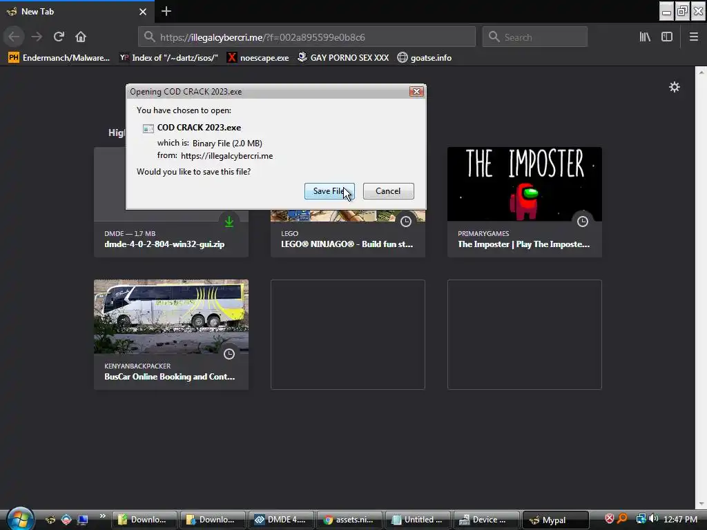Switch to Device Manager taskbar window
This screenshot has height=530, width=707.
[487, 520]
